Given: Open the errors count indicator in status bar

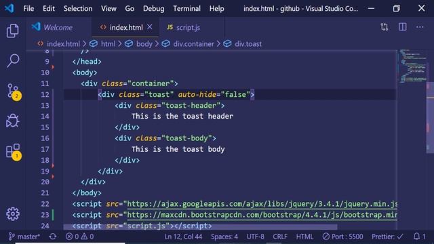Looking at the screenshot, I should [x=73, y=237].
